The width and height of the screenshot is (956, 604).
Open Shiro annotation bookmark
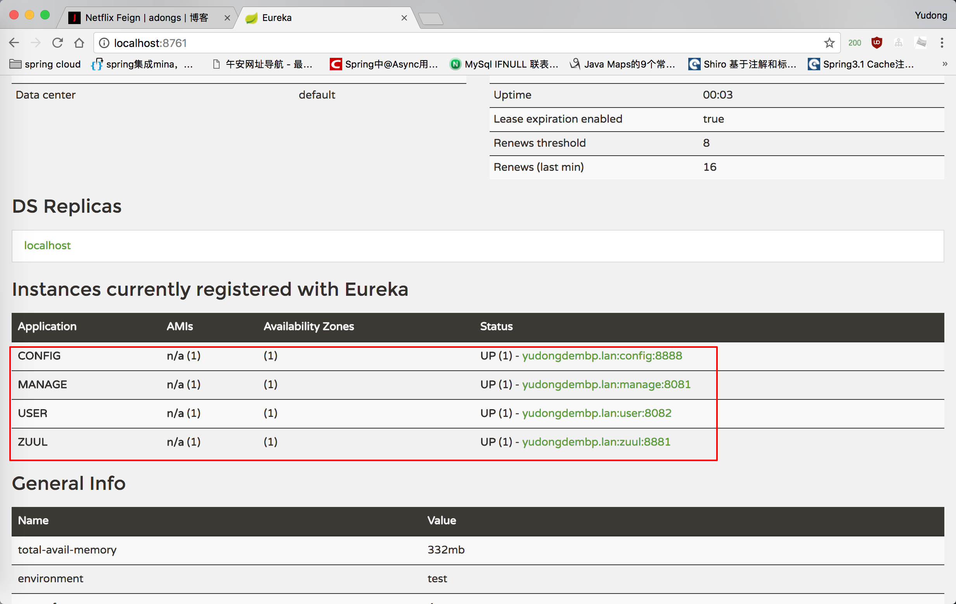(742, 64)
